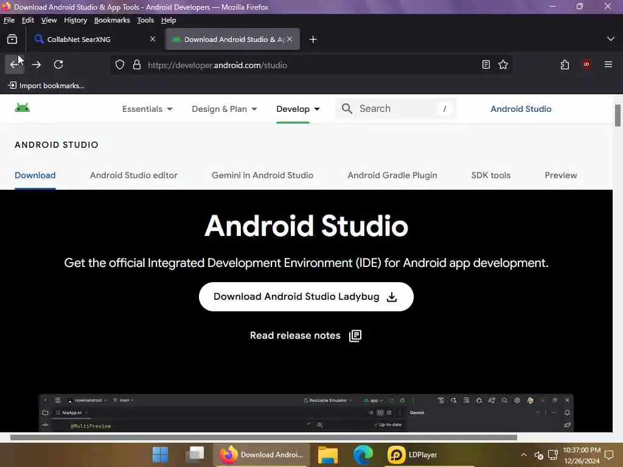The width and height of the screenshot is (623, 467).
Task: Open Android Gradle Plugin tab
Action: point(392,175)
